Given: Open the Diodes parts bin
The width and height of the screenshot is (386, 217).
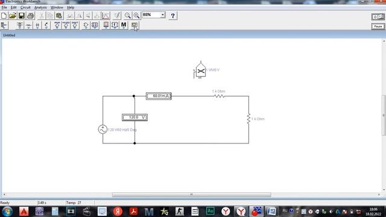Looking at the screenshot, I should click(x=37, y=25).
